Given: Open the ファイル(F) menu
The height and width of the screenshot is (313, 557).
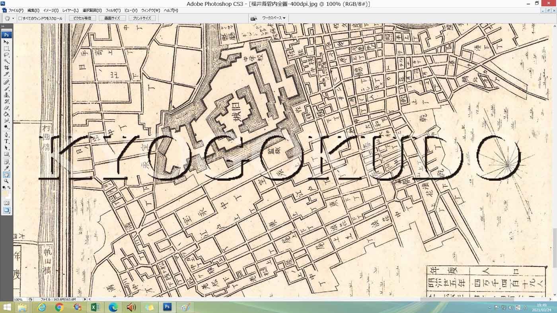Looking at the screenshot, I should [x=16, y=10].
